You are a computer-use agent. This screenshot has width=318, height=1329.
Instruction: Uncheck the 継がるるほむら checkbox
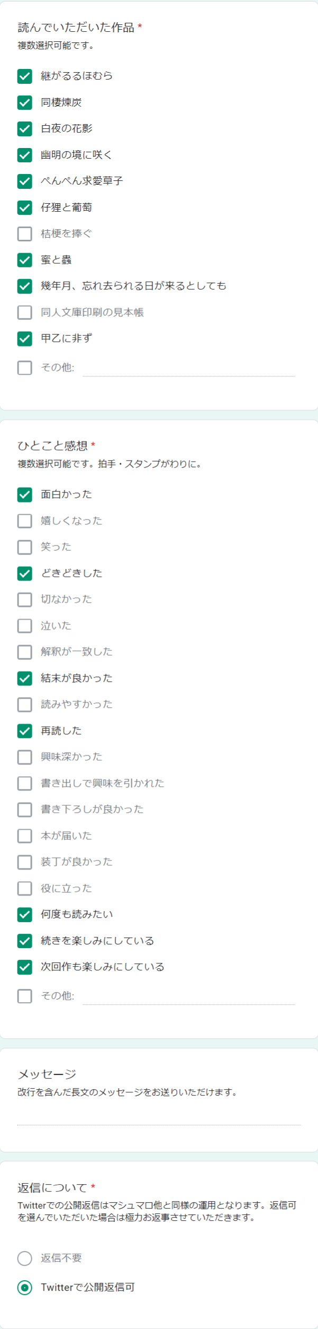(25, 76)
